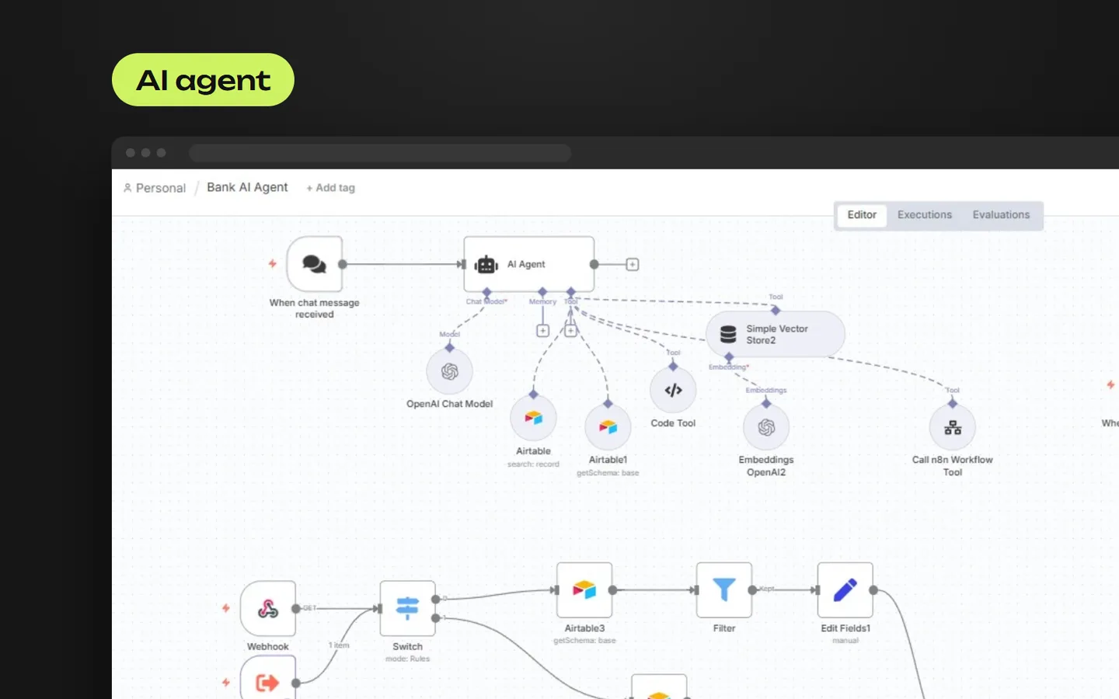The width and height of the screenshot is (1119, 699).
Task: Click the '1 item' connection label
Action: click(339, 645)
